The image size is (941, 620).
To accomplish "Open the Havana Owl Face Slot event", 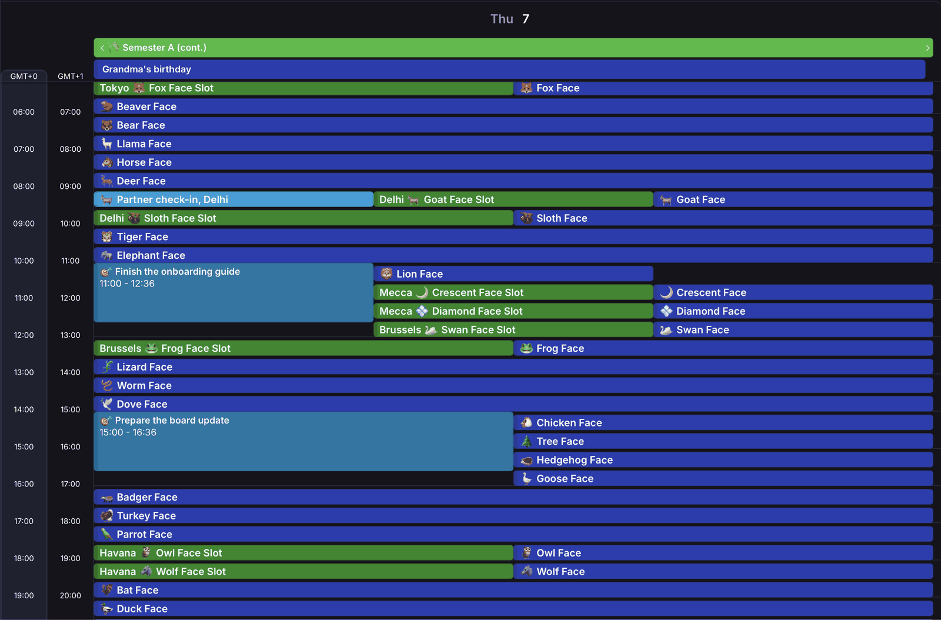I will coord(303,553).
